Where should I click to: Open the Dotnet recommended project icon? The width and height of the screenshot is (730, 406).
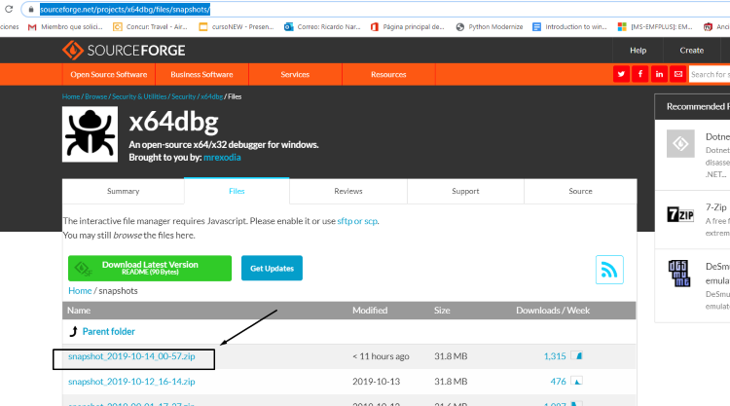(x=680, y=143)
